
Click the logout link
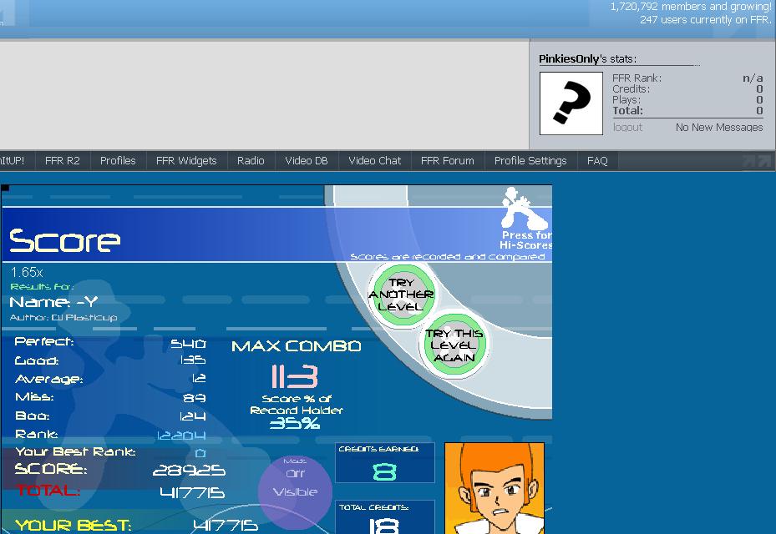click(x=627, y=127)
